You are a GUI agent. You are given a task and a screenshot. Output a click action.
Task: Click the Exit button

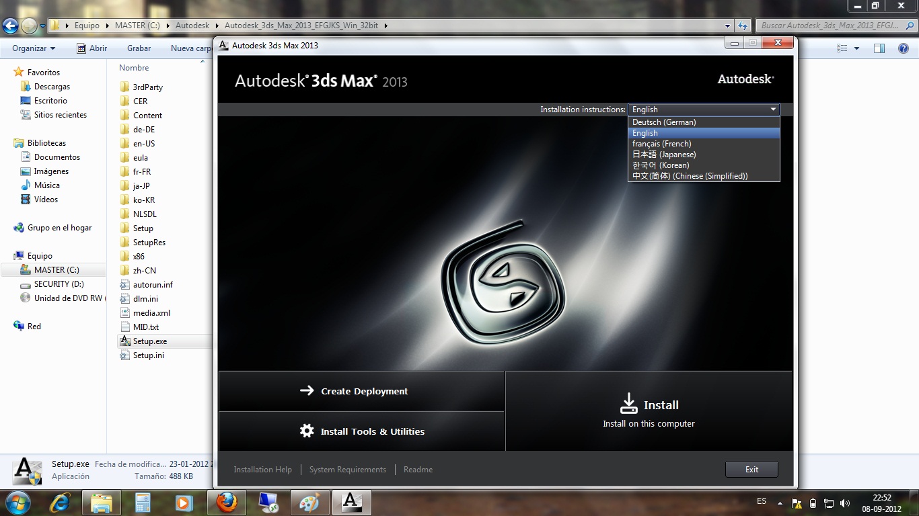pyautogui.click(x=751, y=470)
